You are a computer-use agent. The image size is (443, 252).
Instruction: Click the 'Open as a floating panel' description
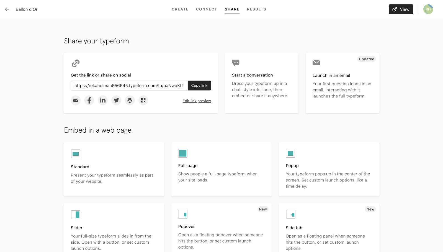325,242
